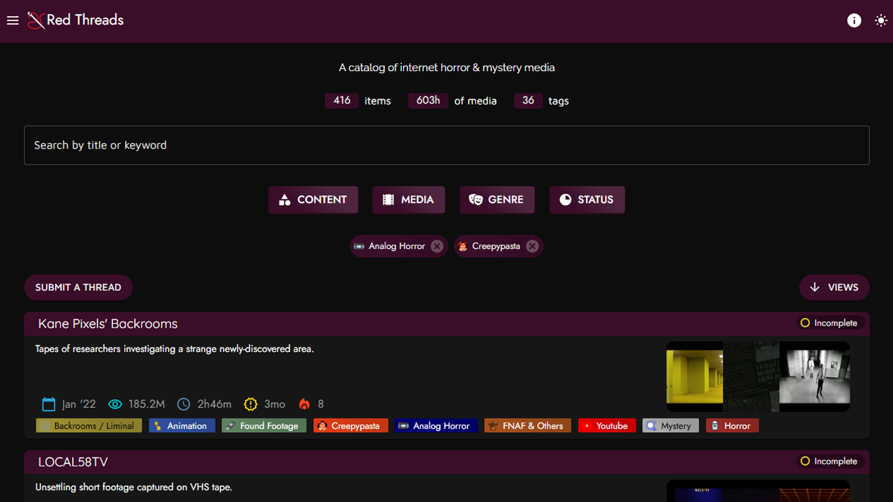Image resolution: width=893 pixels, height=502 pixels.
Task: Open the info icon page
Action: (854, 20)
